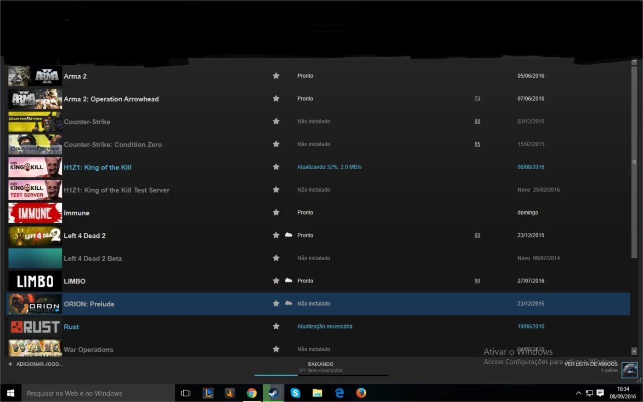Click the H1Z1 Test Server thumbnail image
The height and width of the screenshot is (402, 643).
35,190
